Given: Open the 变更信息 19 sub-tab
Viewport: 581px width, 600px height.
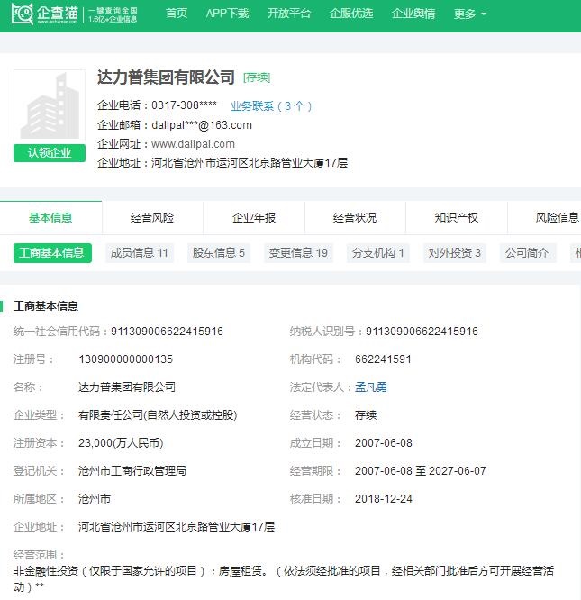Looking at the screenshot, I should pos(298,253).
